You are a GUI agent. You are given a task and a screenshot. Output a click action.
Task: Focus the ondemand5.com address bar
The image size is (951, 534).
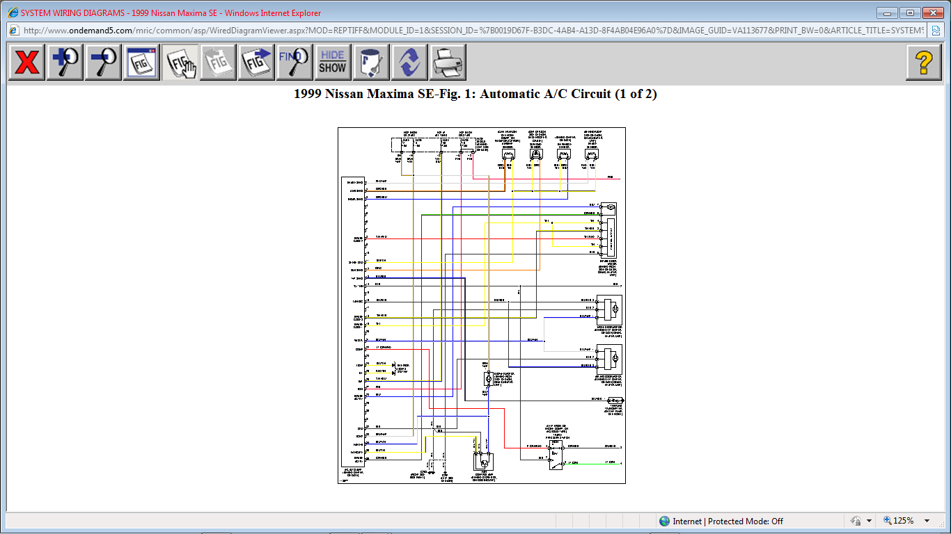click(x=466, y=31)
